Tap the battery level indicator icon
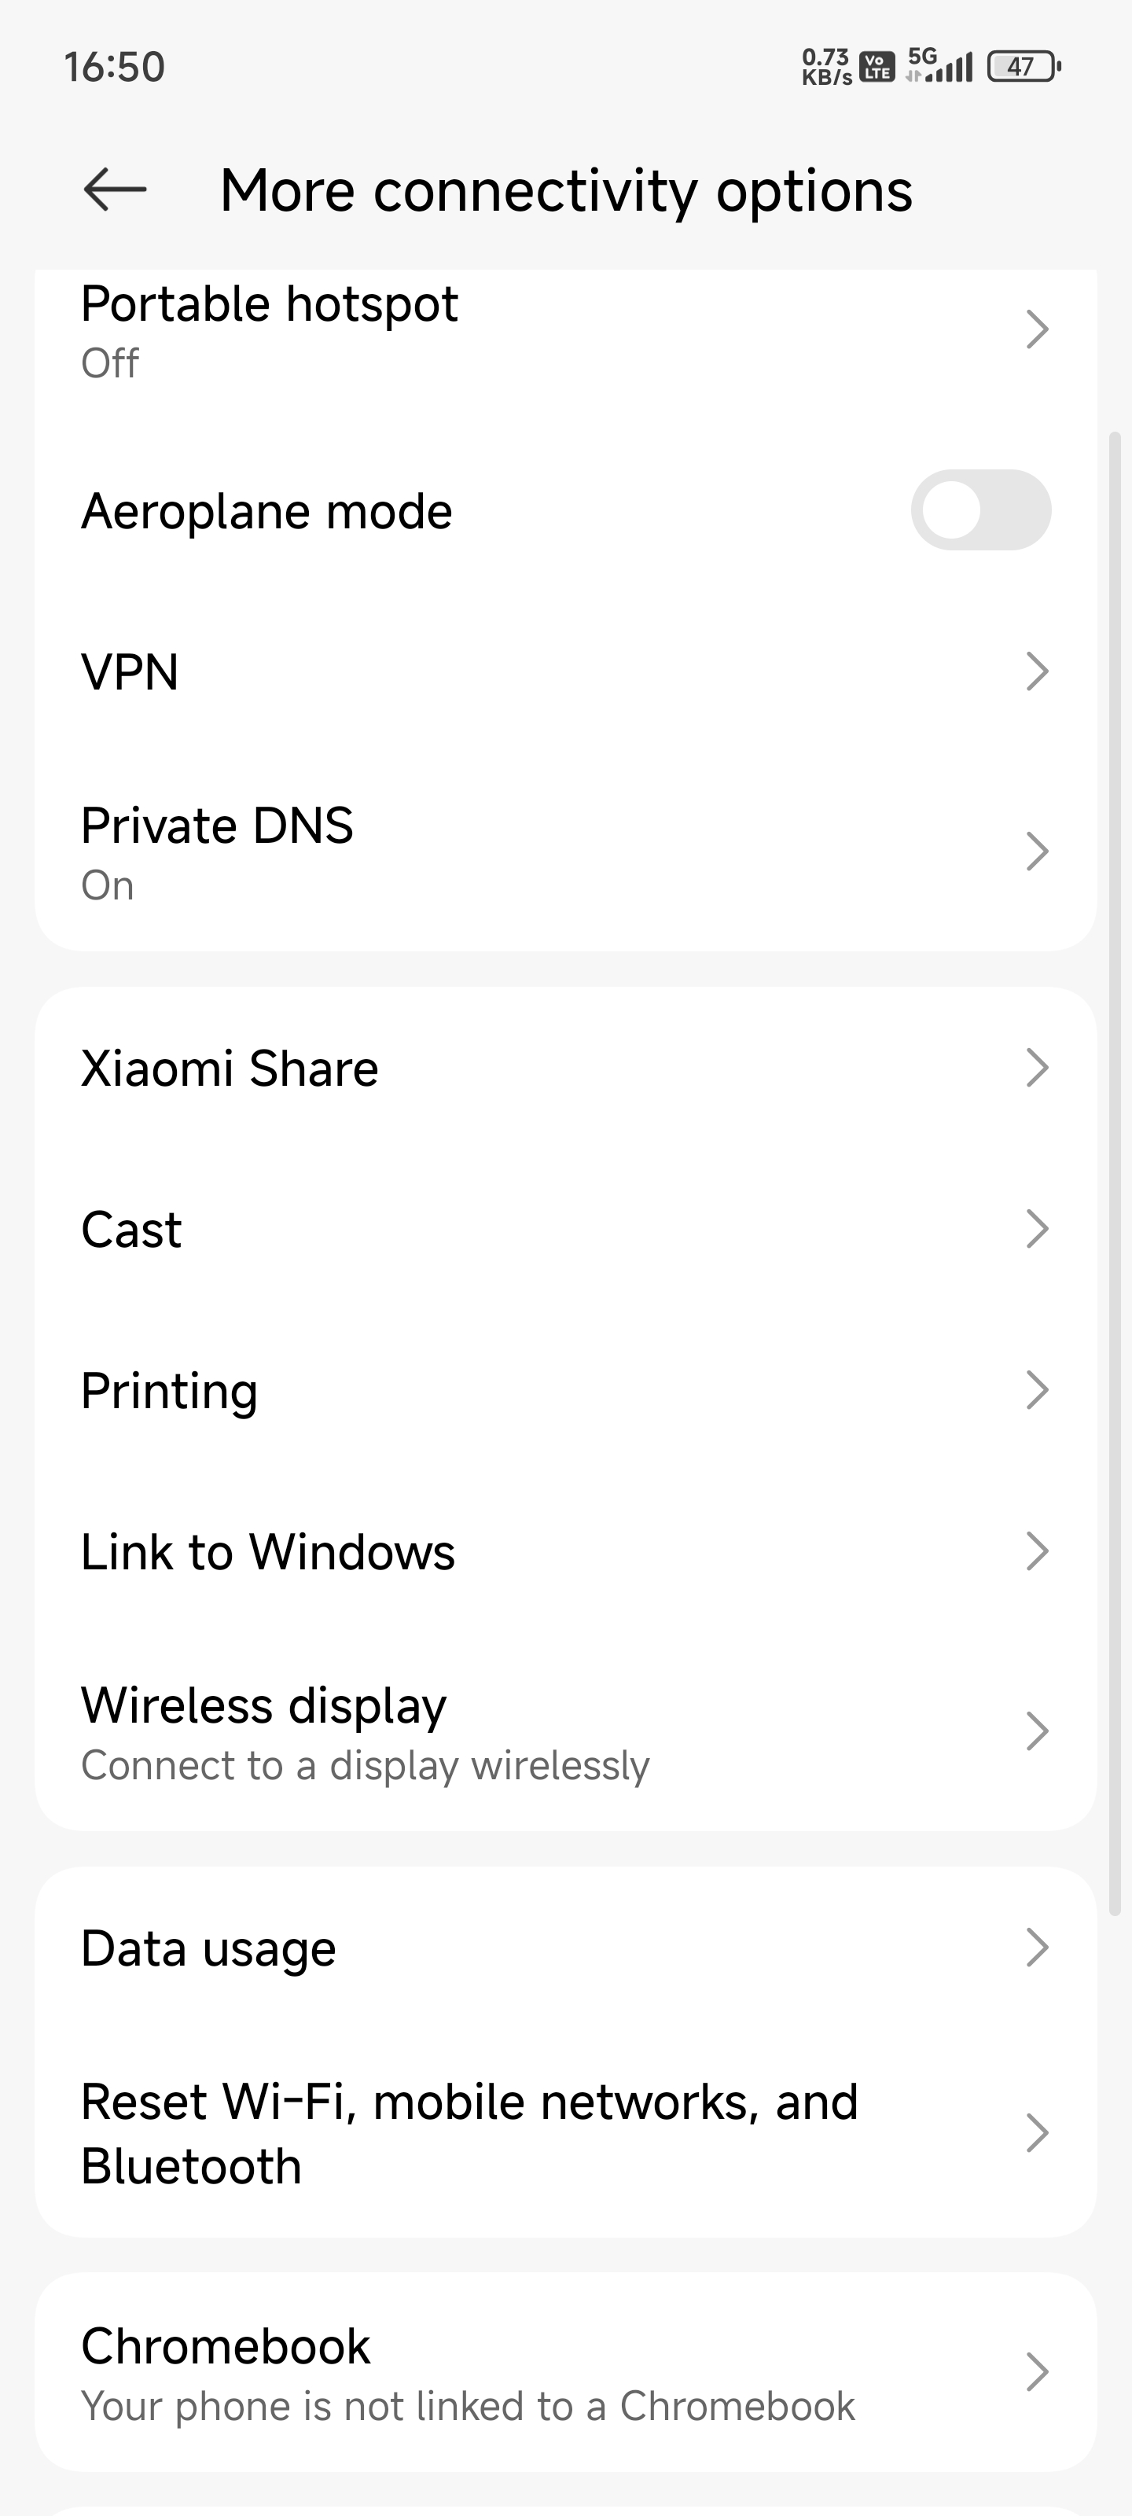Viewport: 1132px width, 2516px height. 1024,66
